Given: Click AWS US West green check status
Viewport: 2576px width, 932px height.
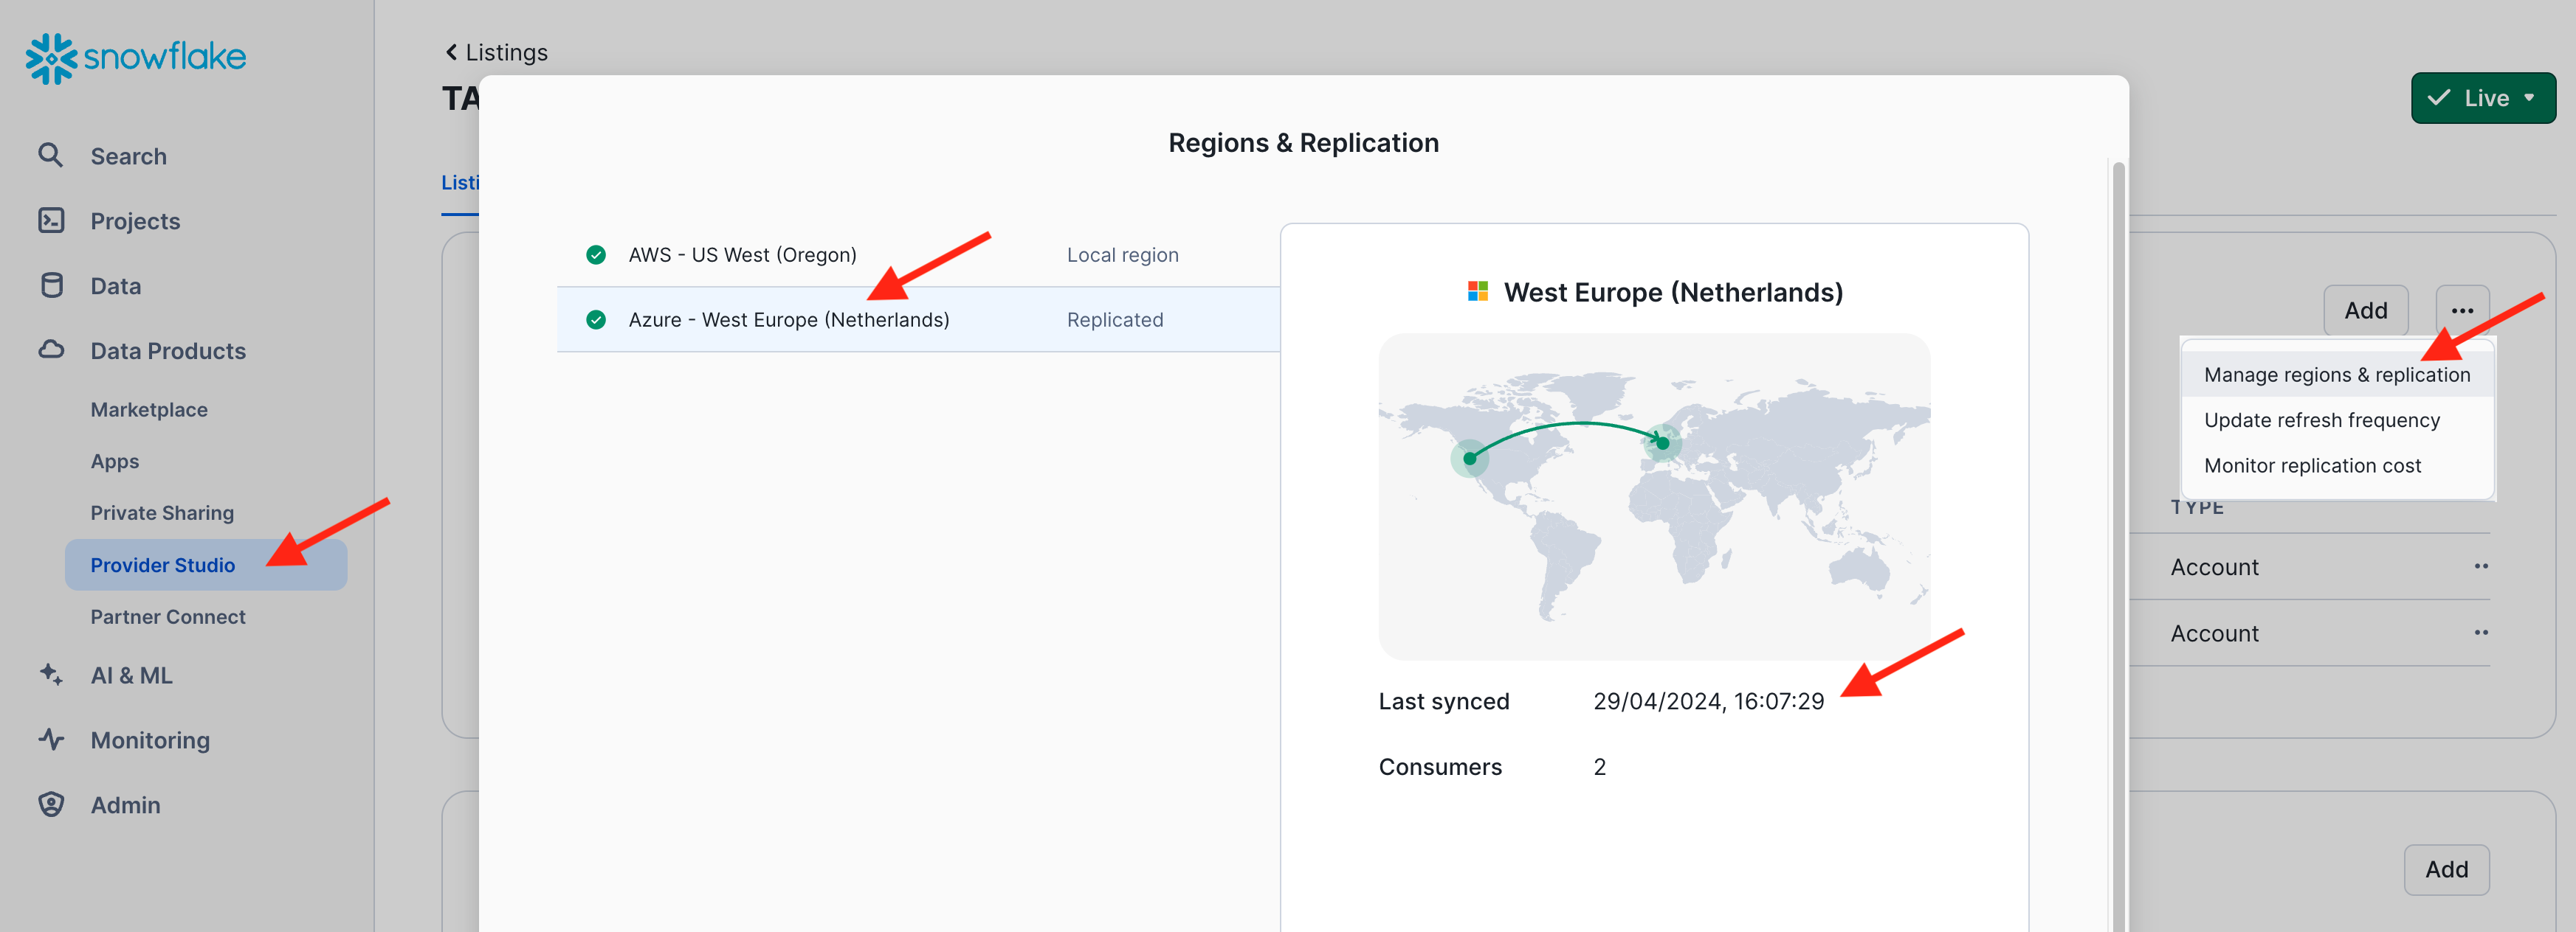Looking at the screenshot, I should point(596,254).
